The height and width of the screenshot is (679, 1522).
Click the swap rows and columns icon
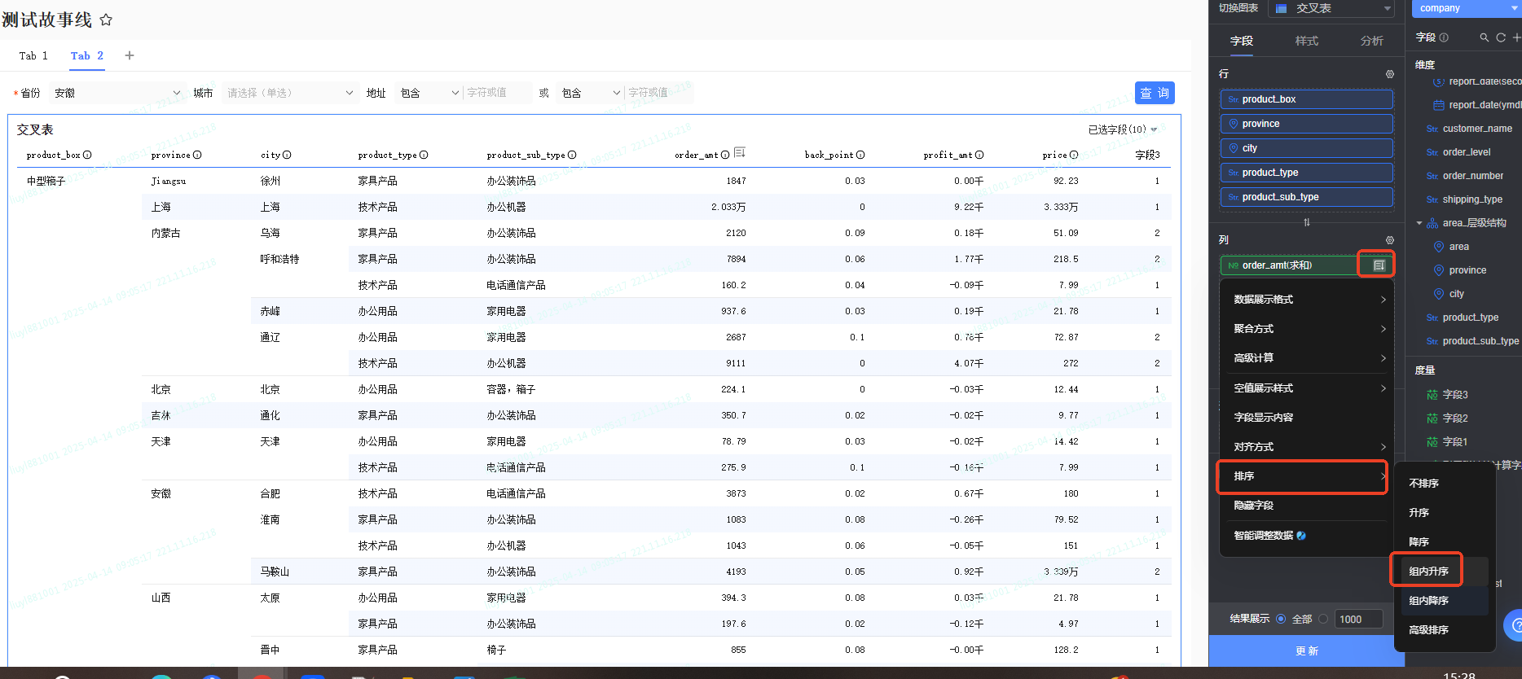1307,222
